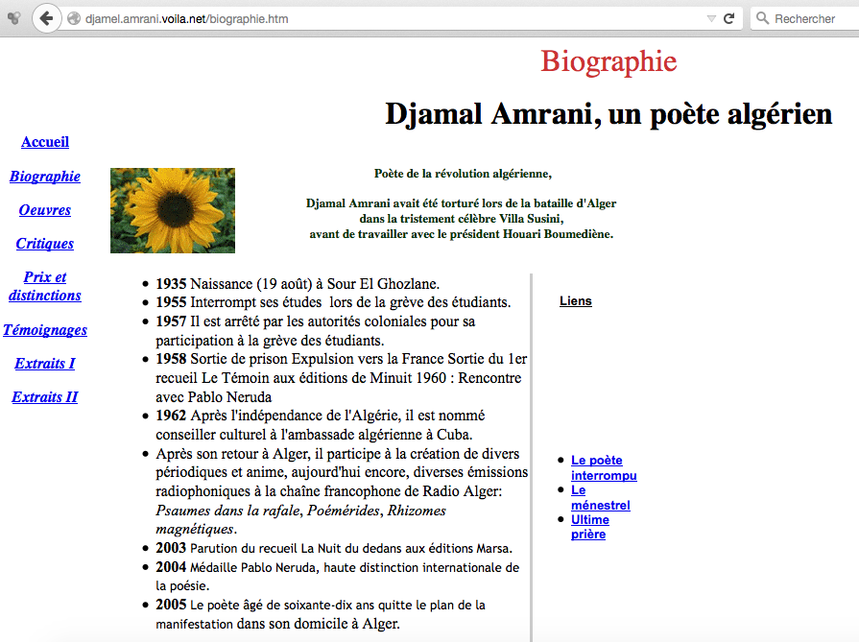Open Ultime prière link
The width and height of the screenshot is (859, 642).
(x=590, y=527)
